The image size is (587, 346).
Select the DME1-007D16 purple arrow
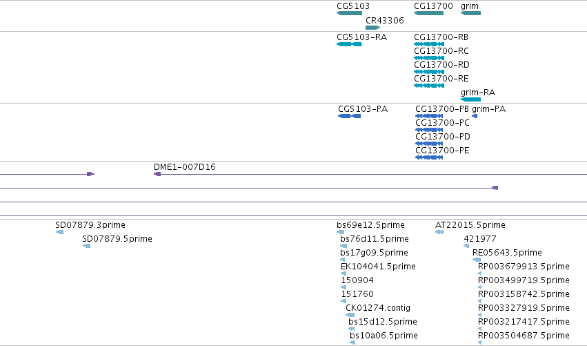(157, 174)
